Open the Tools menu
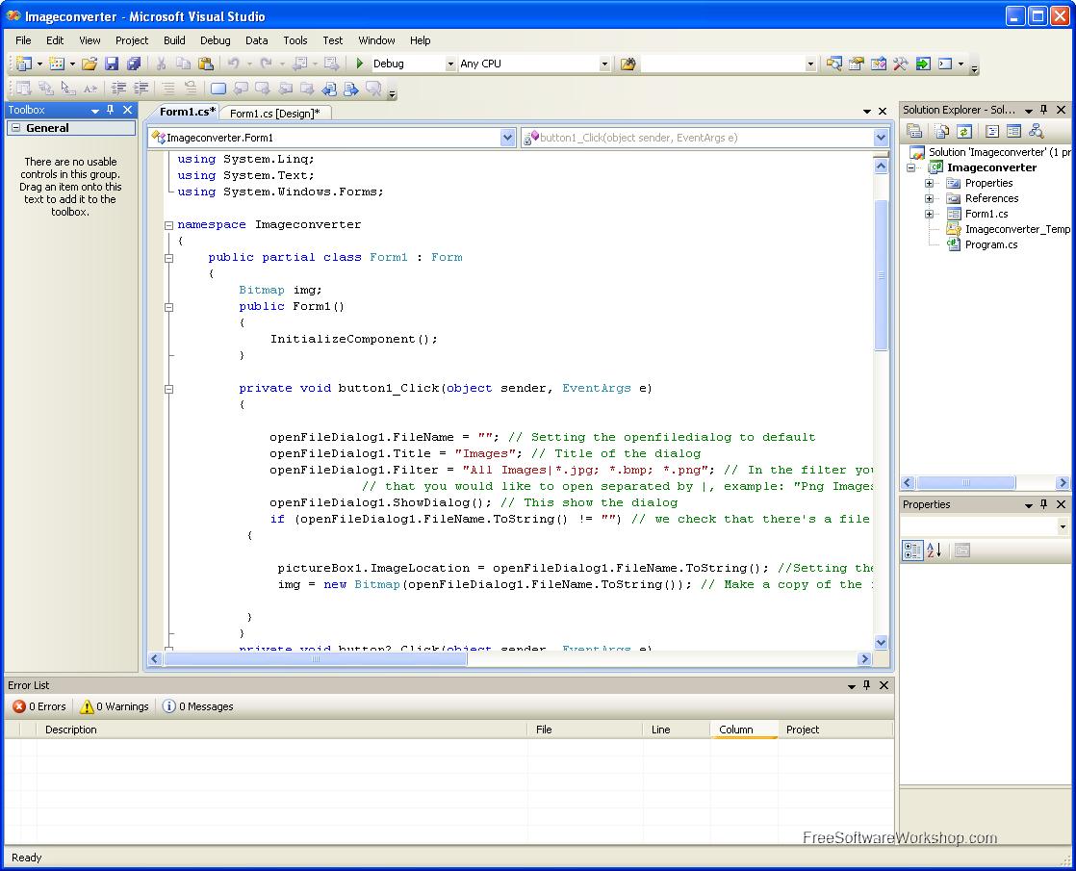Screen dimensions: 1076x871 295,40
